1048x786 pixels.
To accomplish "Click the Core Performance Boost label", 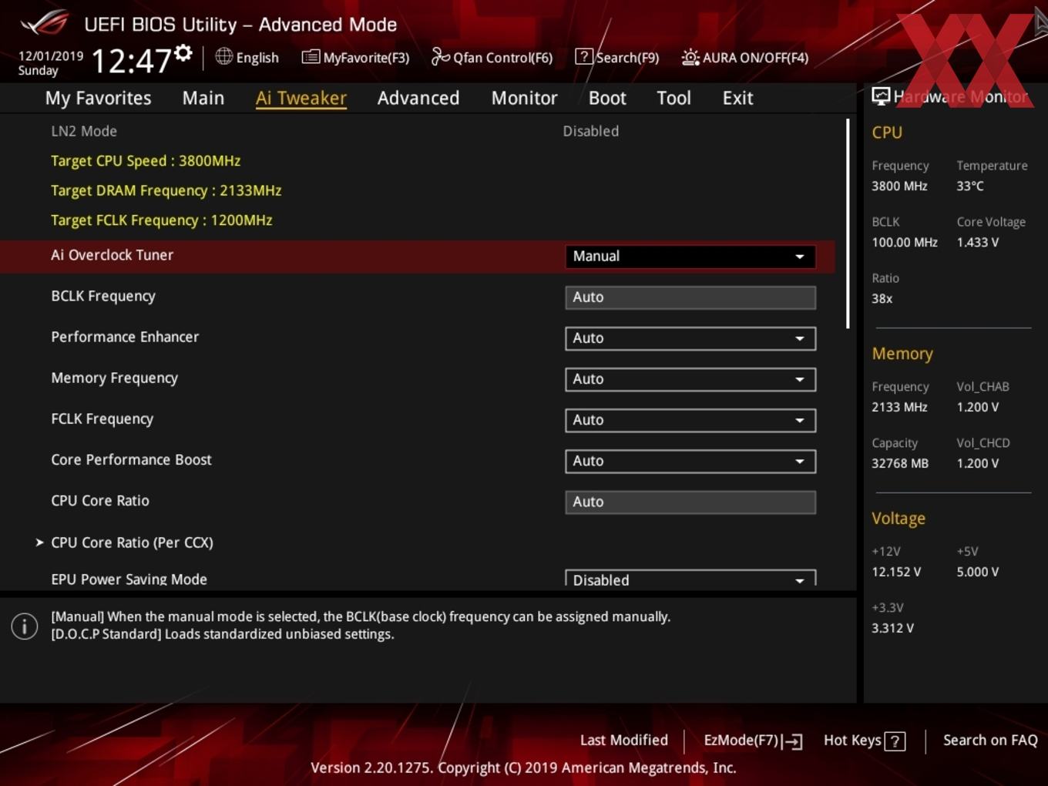I will coord(131,460).
